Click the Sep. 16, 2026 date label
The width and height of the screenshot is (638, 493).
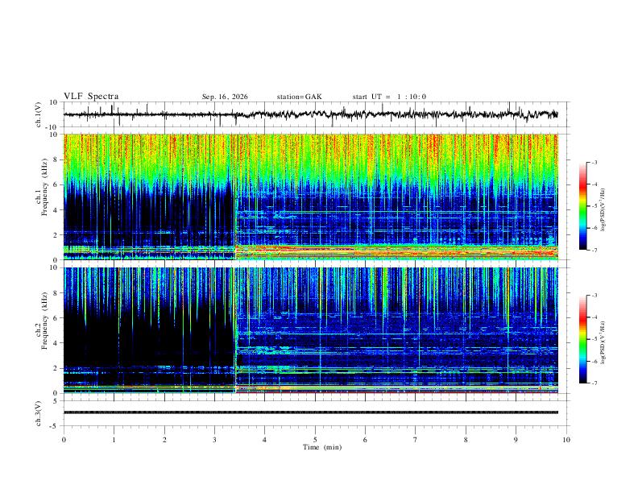point(225,97)
